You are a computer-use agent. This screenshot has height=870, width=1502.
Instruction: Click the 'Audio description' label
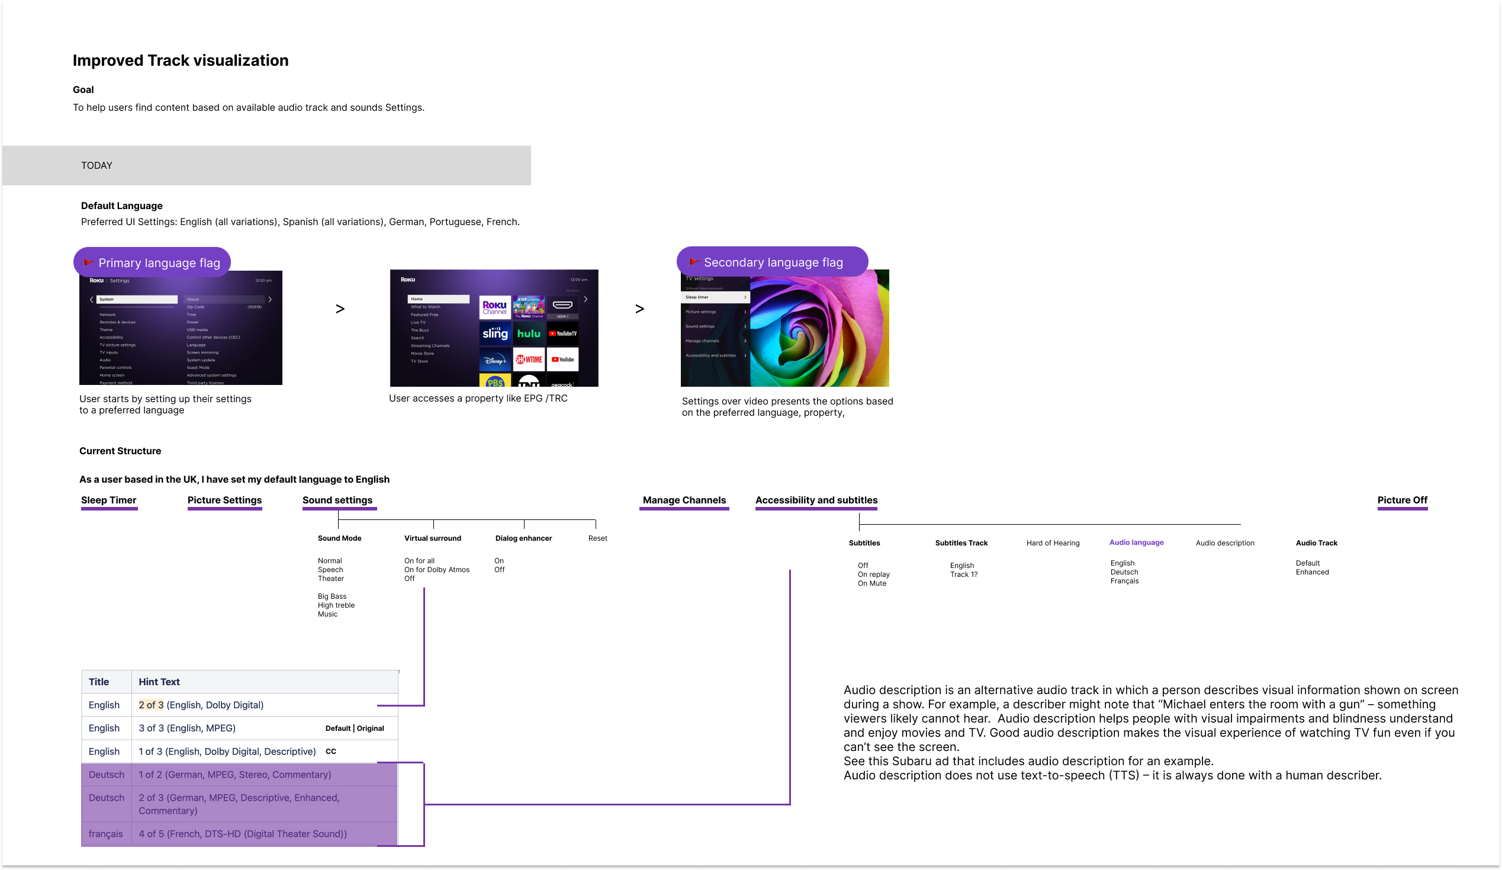click(x=1226, y=543)
